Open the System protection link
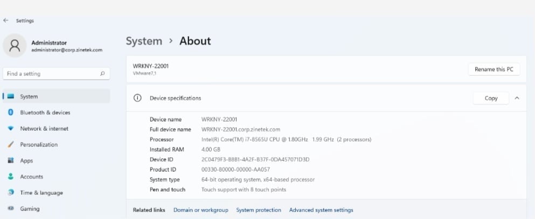Viewport: 535px width, 219px height. point(259,210)
